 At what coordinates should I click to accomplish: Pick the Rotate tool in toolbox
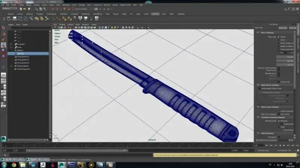3,51
